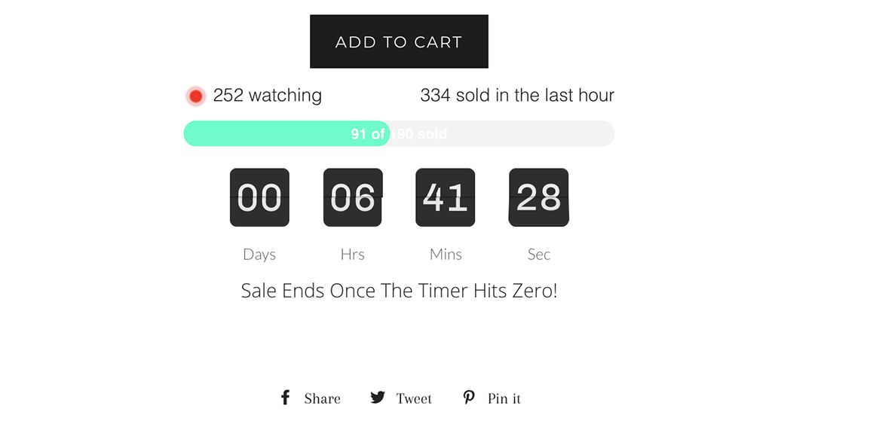The width and height of the screenshot is (873, 421).
Task: Click the Sec countdown card showing 28
Action: tap(538, 197)
